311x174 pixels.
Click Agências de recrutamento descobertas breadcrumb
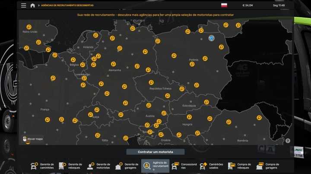(x=67, y=5)
